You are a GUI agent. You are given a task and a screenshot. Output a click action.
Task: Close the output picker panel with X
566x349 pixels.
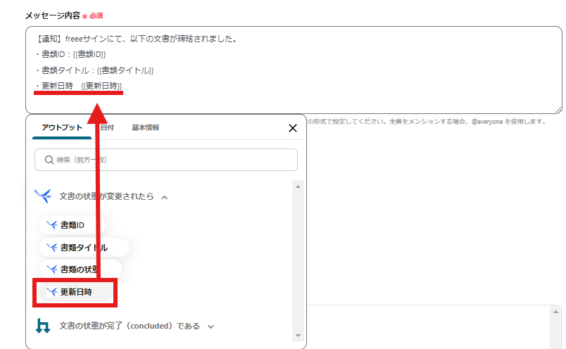pyautogui.click(x=293, y=128)
